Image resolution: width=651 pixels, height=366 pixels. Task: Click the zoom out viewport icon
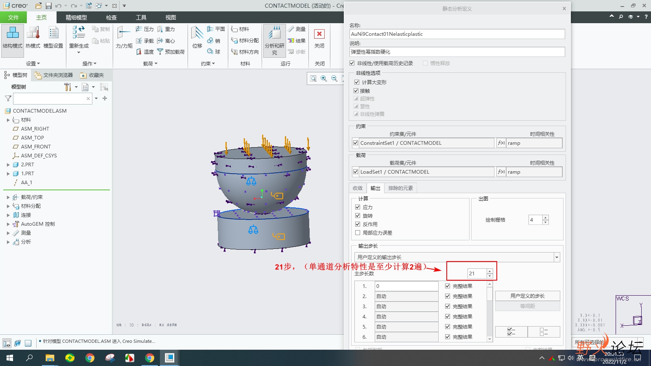(x=334, y=78)
